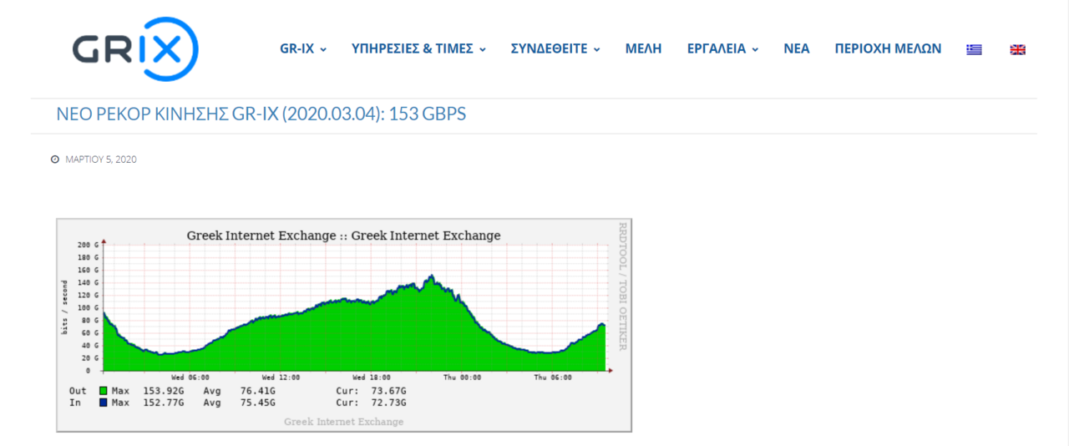Open the 153 GBPS record article title

pos(261,114)
